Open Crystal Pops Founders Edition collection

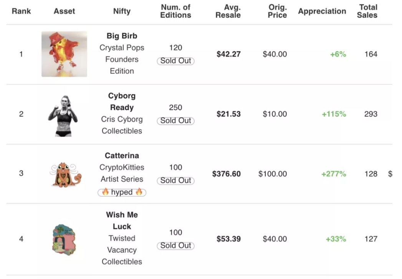122,59
